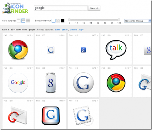Open related search link chrome
The image size is (152, 130).
click(x=73, y=30)
